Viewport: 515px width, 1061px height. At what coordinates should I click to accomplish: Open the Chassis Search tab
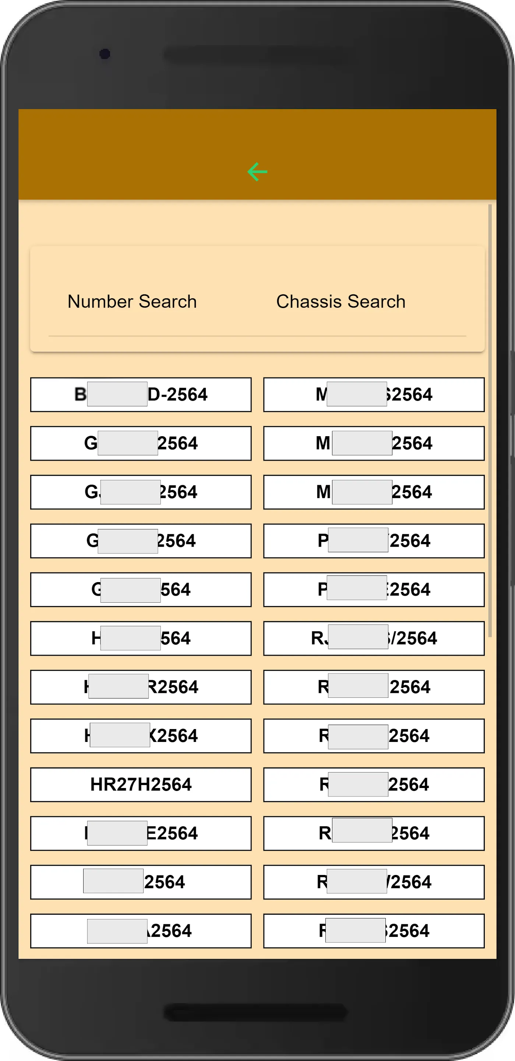[x=341, y=301]
